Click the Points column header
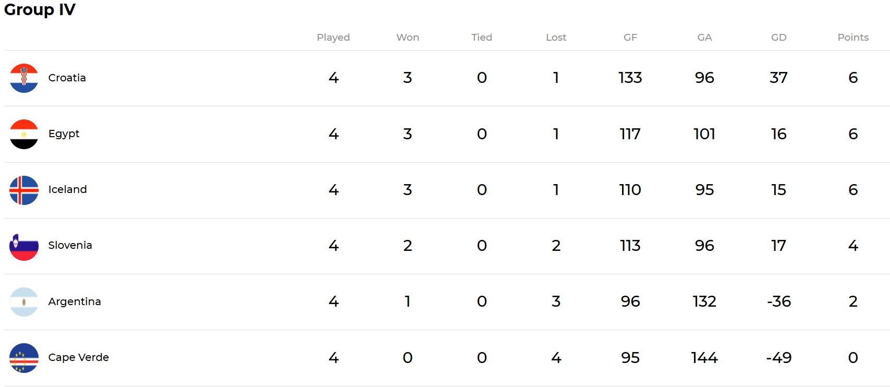890x387 pixels. click(853, 38)
